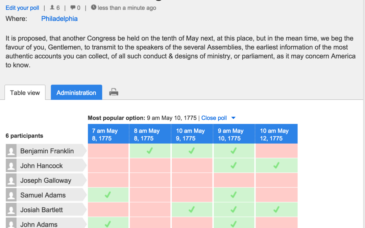Image resolution: width=365 pixels, height=228 pixels.
Task: Click Josiah Bartlett's avatar icon
Action: click(x=11, y=210)
